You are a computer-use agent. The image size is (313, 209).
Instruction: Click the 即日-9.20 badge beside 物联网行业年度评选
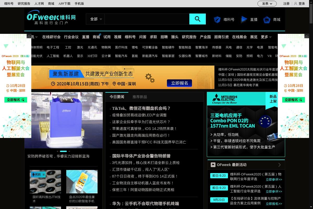pos(219,176)
